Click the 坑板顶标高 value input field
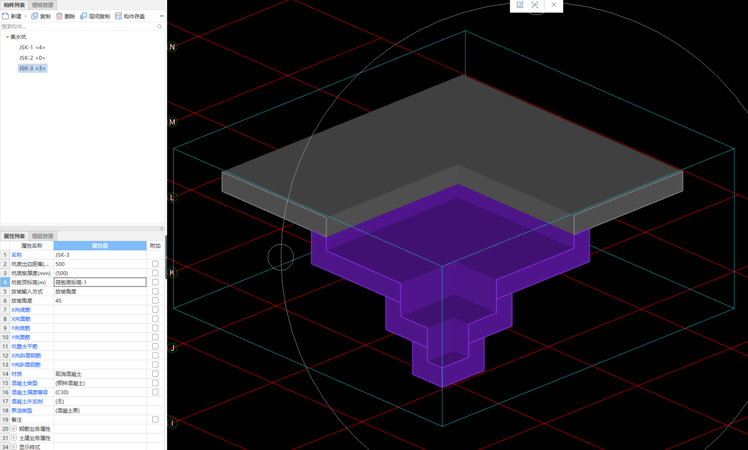748x450 pixels. click(x=100, y=282)
